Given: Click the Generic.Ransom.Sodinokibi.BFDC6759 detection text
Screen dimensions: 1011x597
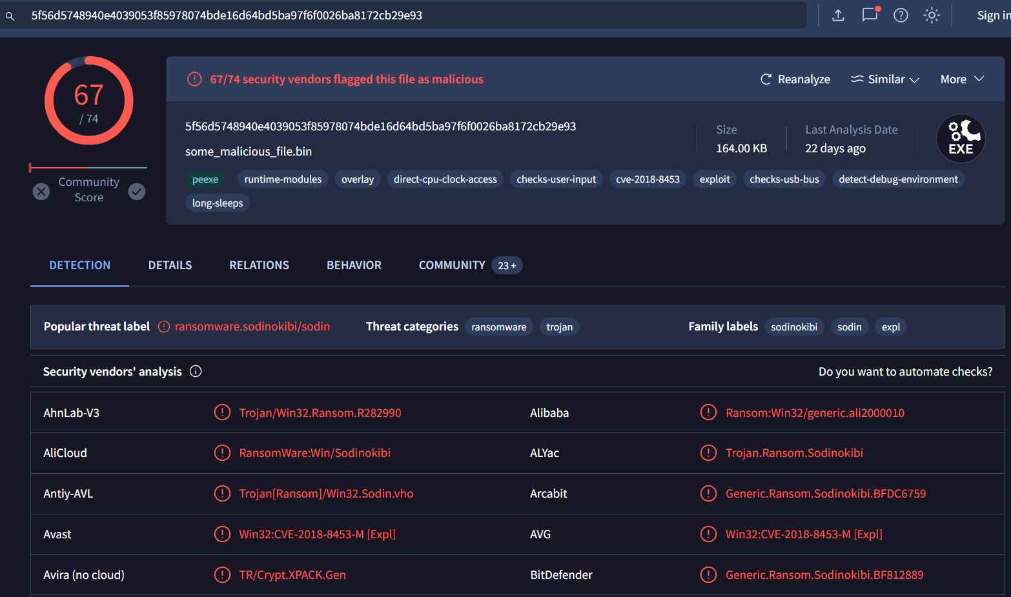Looking at the screenshot, I should [x=826, y=494].
